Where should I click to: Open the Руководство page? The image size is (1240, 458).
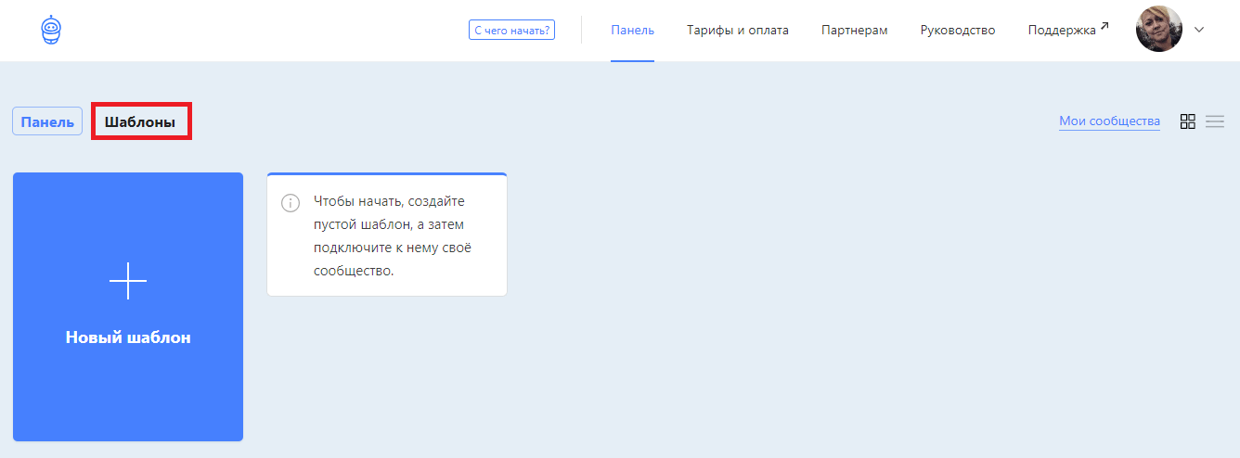pos(957,31)
